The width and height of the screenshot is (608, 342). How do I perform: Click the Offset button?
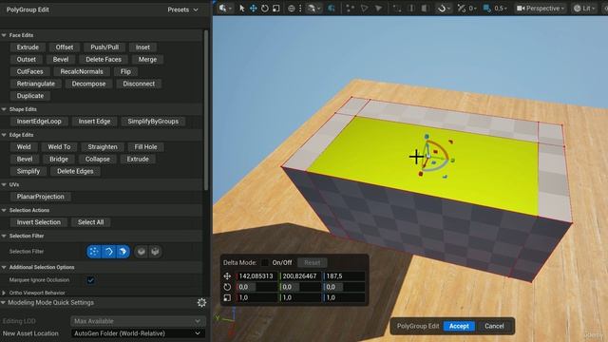click(65, 47)
